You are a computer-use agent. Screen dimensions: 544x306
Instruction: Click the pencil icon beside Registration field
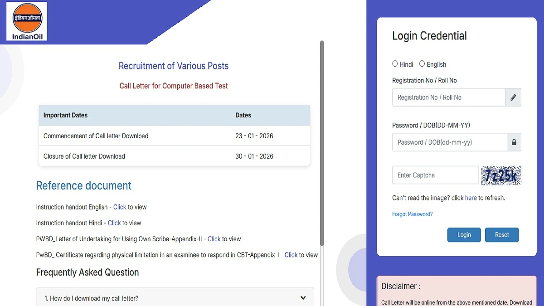point(513,97)
